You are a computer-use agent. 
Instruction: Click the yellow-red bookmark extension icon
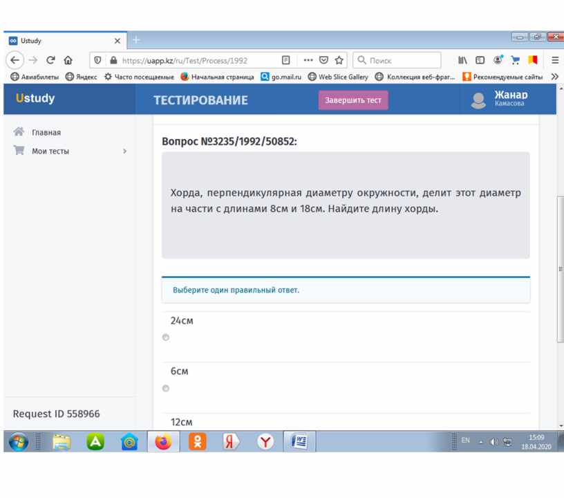533,59
